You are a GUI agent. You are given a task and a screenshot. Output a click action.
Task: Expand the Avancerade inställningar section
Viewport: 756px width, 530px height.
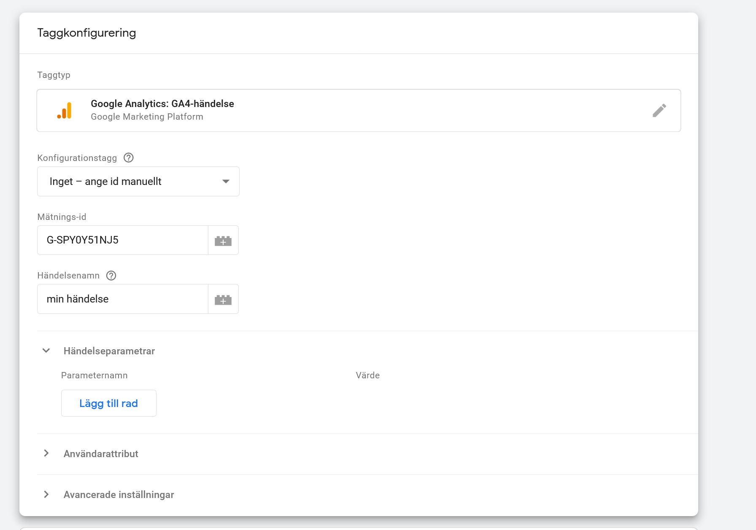(119, 495)
